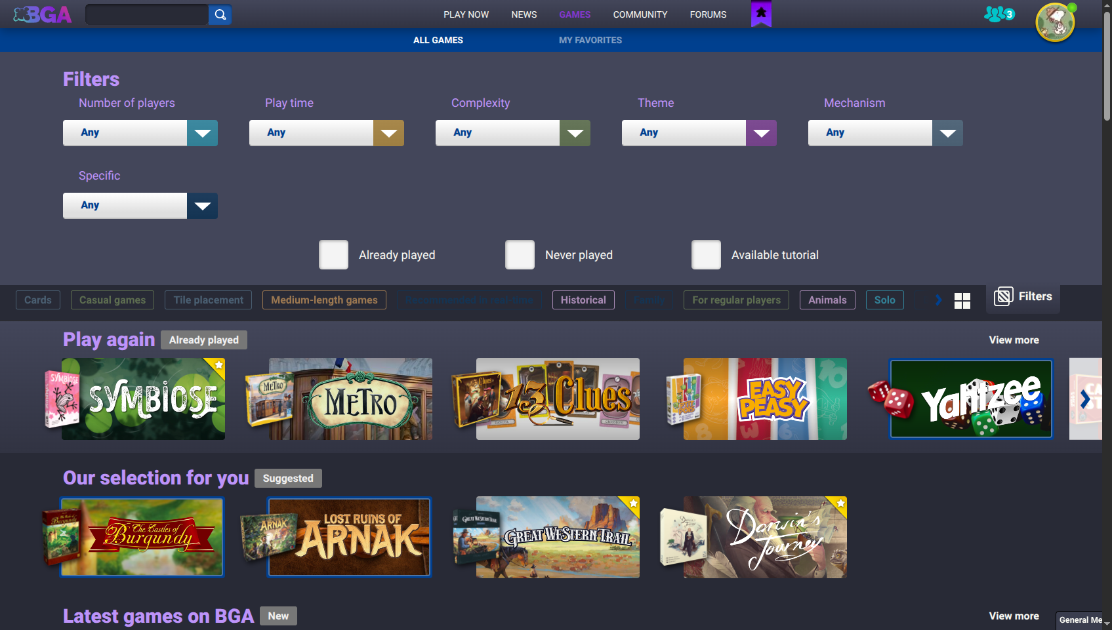
Task: Select the For regular players tag
Action: 737,300
